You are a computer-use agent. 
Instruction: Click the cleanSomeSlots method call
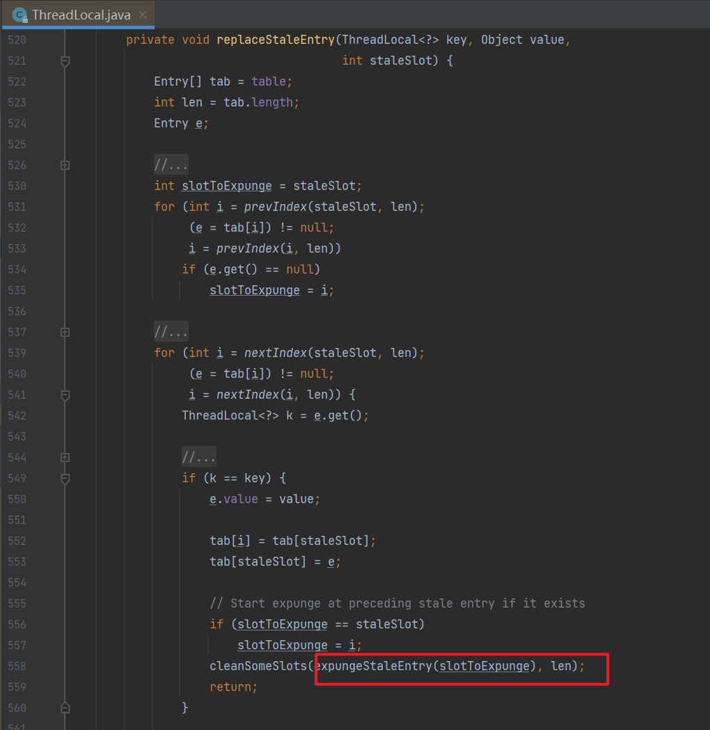tap(258, 667)
